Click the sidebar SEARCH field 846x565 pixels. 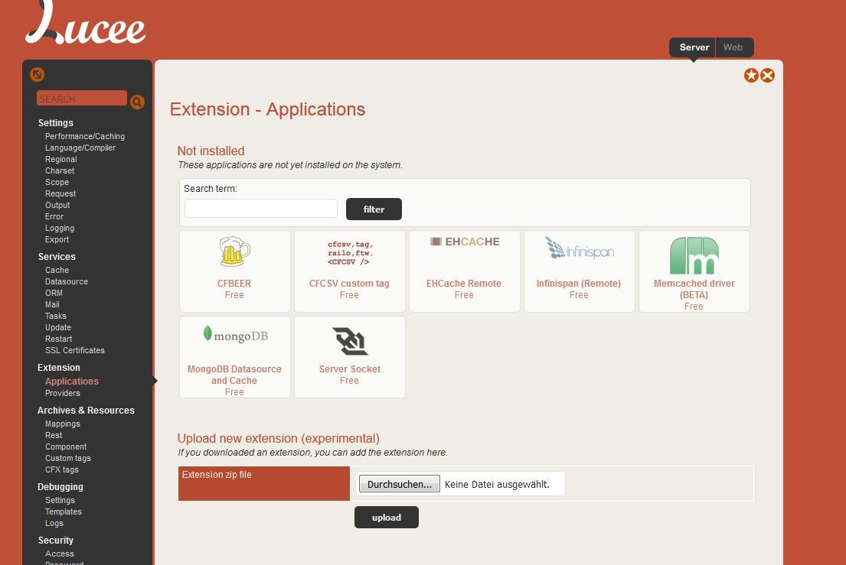click(x=81, y=99)
